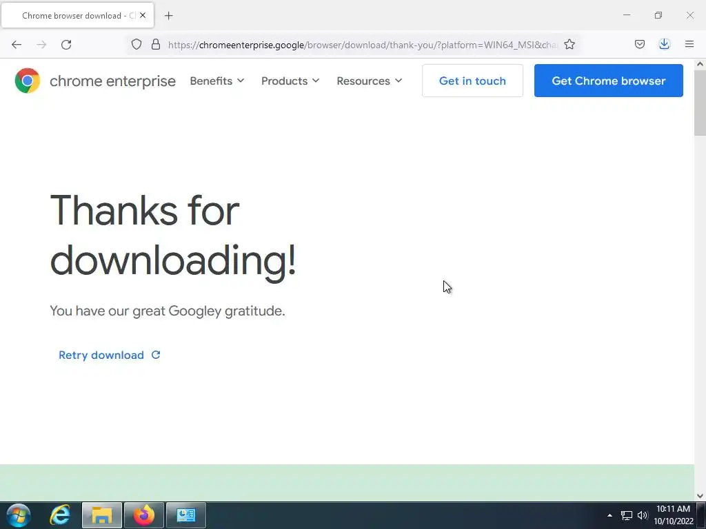Reload the current page
Image resolution: width=706 pixels, height=529 pixels.
pos(66,45)
